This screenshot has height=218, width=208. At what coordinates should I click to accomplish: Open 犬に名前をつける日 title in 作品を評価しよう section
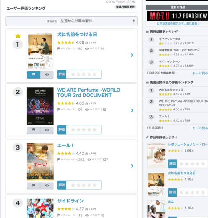182,173
